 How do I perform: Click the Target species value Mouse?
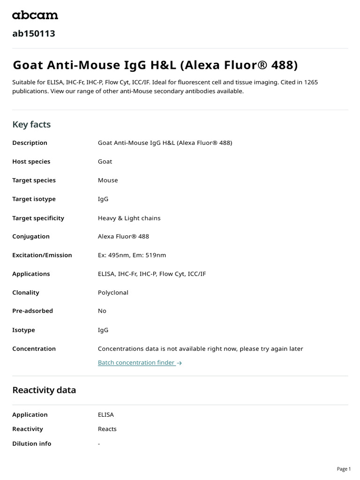108,180
